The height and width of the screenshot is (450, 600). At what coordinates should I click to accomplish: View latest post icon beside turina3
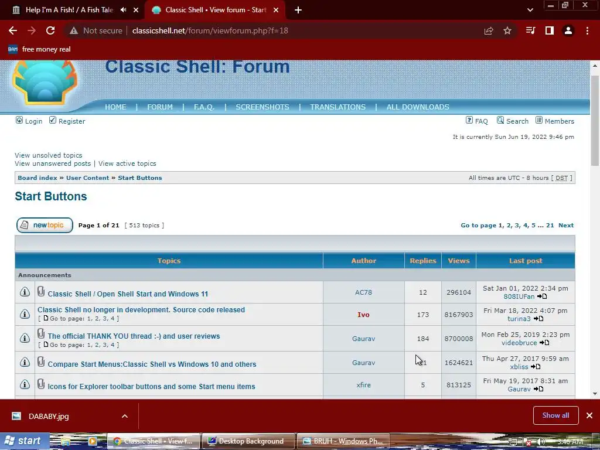[538, 319]
